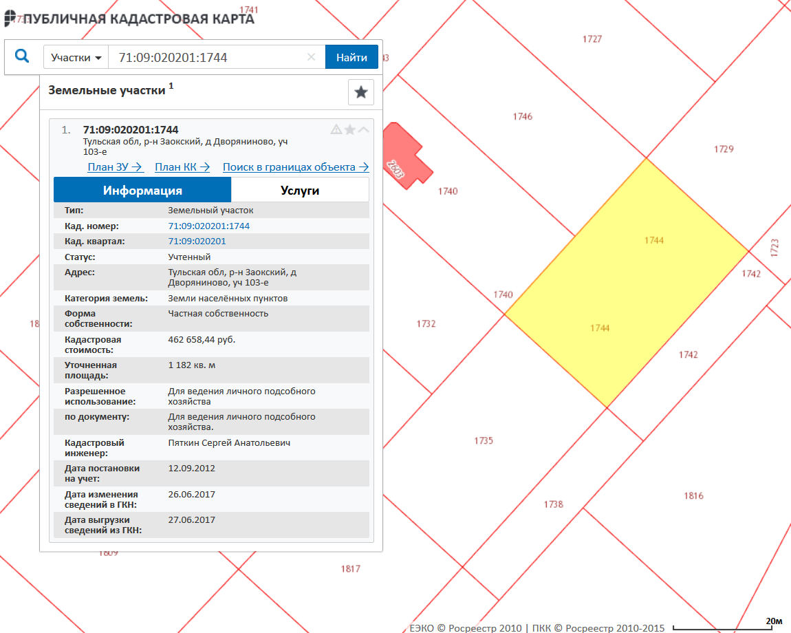Collapse the result card with chevron

coord(363,129)
